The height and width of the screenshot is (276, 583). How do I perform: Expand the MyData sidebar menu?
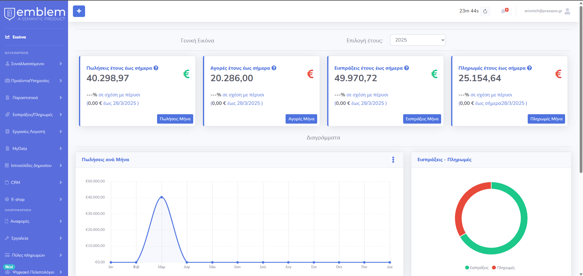pyautogui.click(x=34, y=148)
